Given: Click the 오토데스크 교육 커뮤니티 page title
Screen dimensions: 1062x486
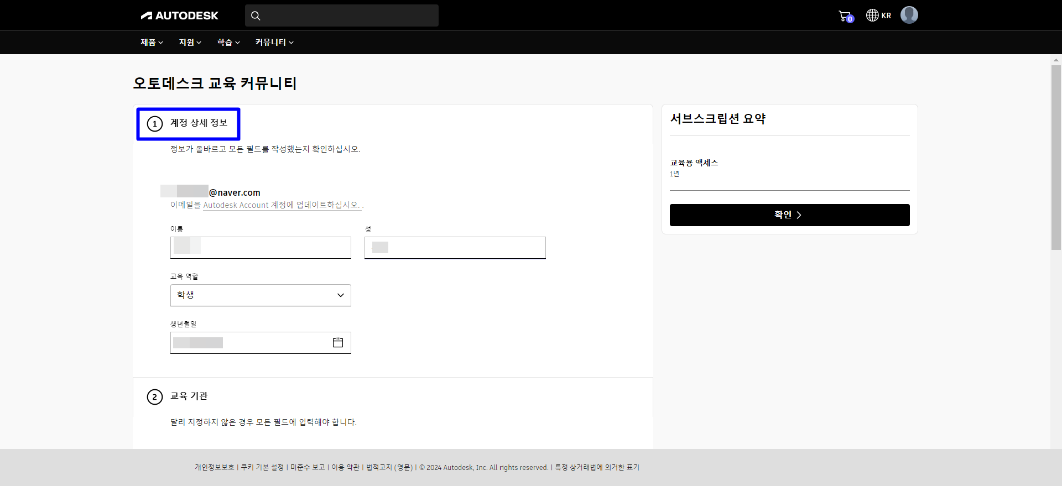Looking at the screenshot, I should coord(215,83).
